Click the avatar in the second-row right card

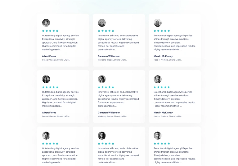pyautogui.click(x=158, y=79)
